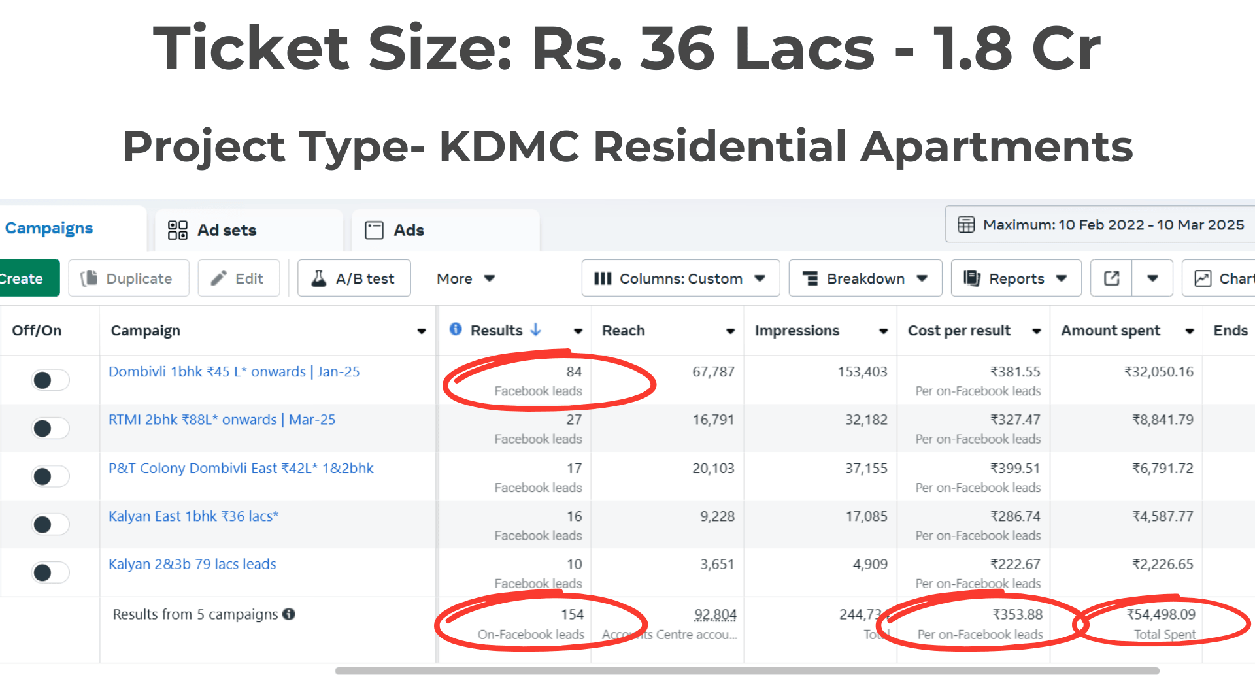Screen dimensions: 1255x679
Task: Open the Breakdown dropdown
Action: tap(865, 278)
